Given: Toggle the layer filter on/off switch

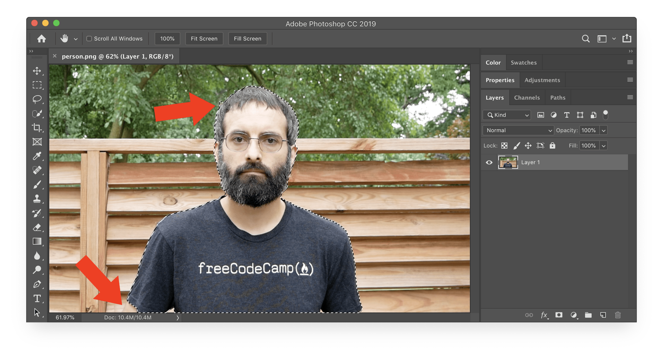Looking at the screenshot, I should tap(606, 115).
